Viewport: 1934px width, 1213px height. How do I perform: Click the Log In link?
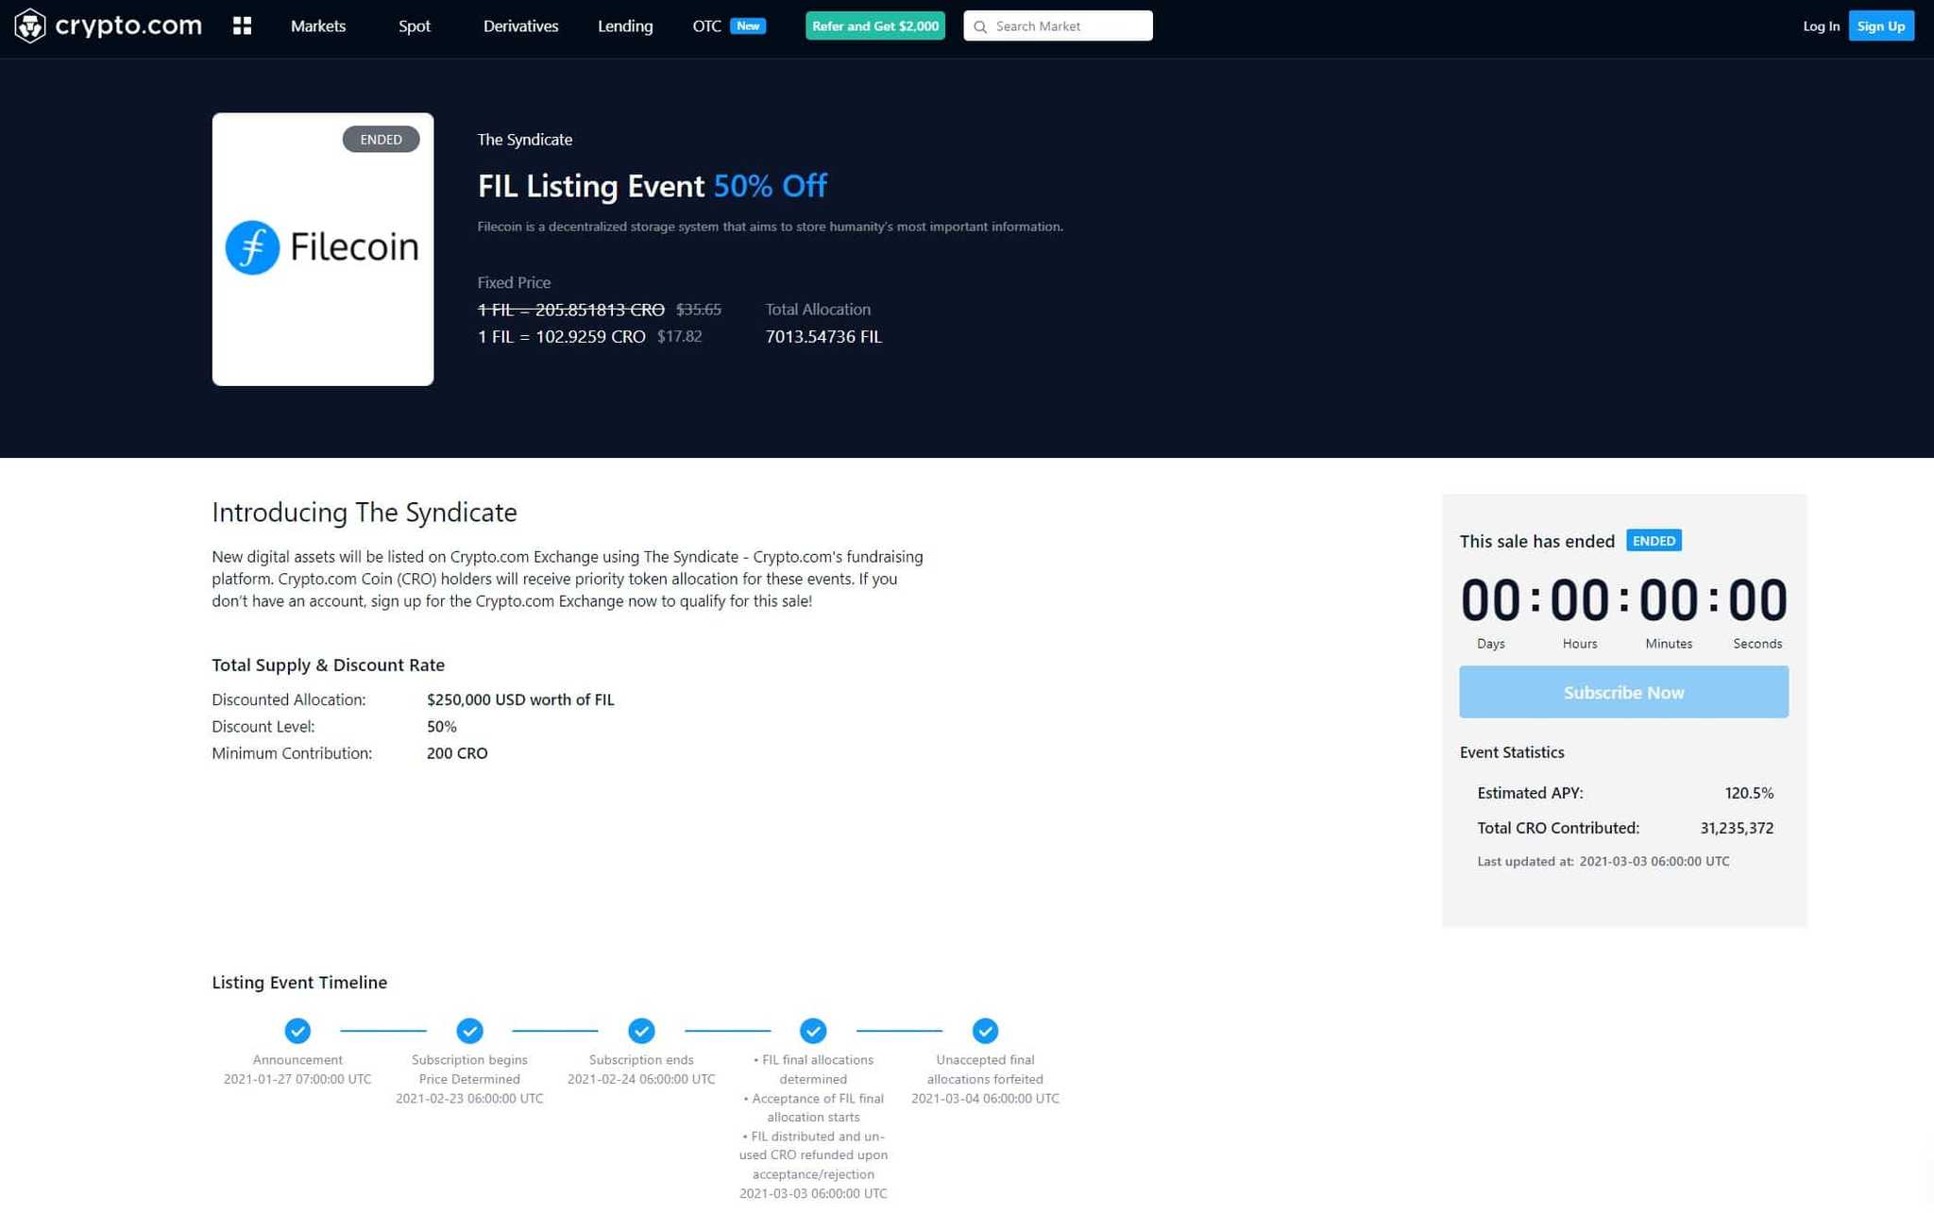pyautogui.click(x=1821, y=25)
